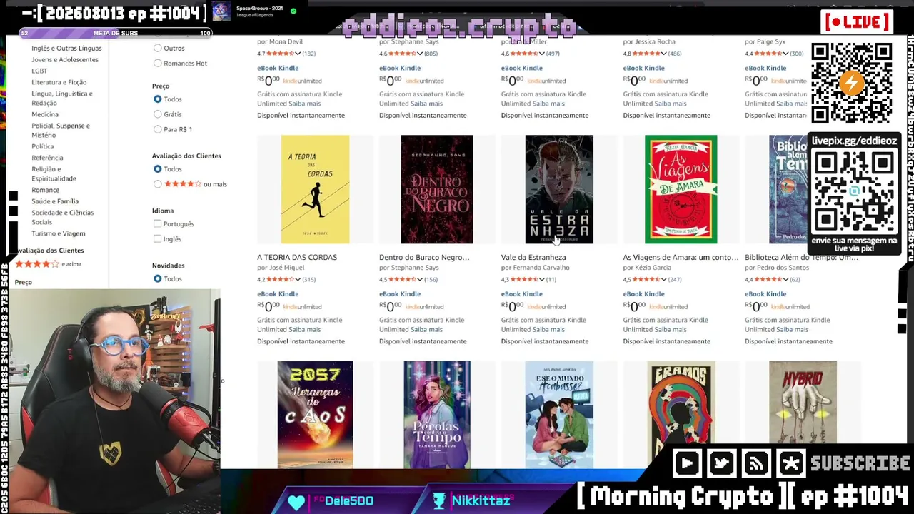The image size is (914, 514).
Task: Open the A TEORIA DAS CORDAS book title
Action: pos(297,257)
